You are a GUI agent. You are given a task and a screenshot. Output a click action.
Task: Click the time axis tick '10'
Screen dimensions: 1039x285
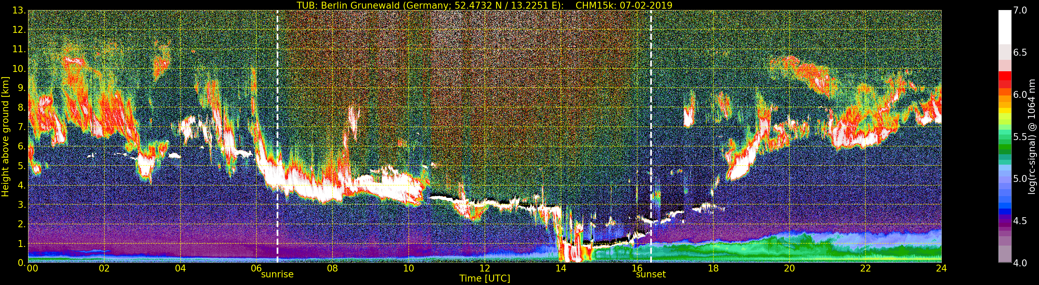coord(409,268)
